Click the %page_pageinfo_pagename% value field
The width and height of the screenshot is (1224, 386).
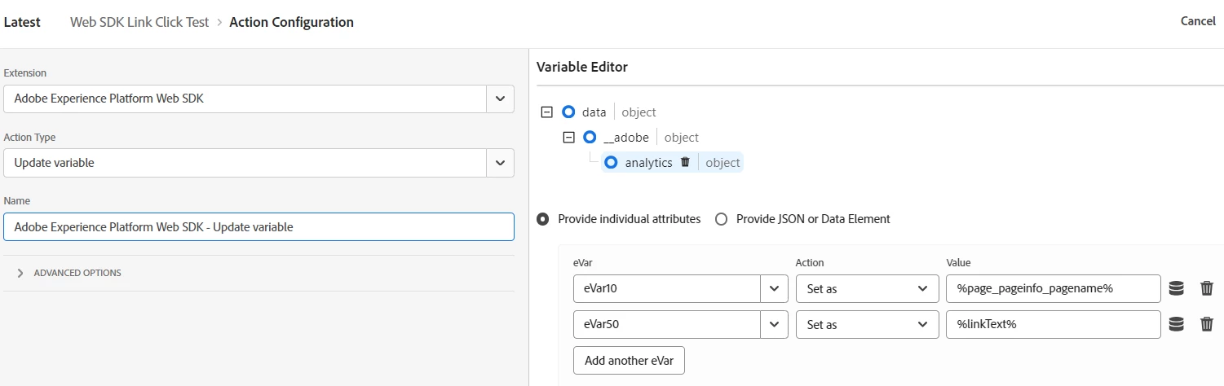click(1053, 288)
